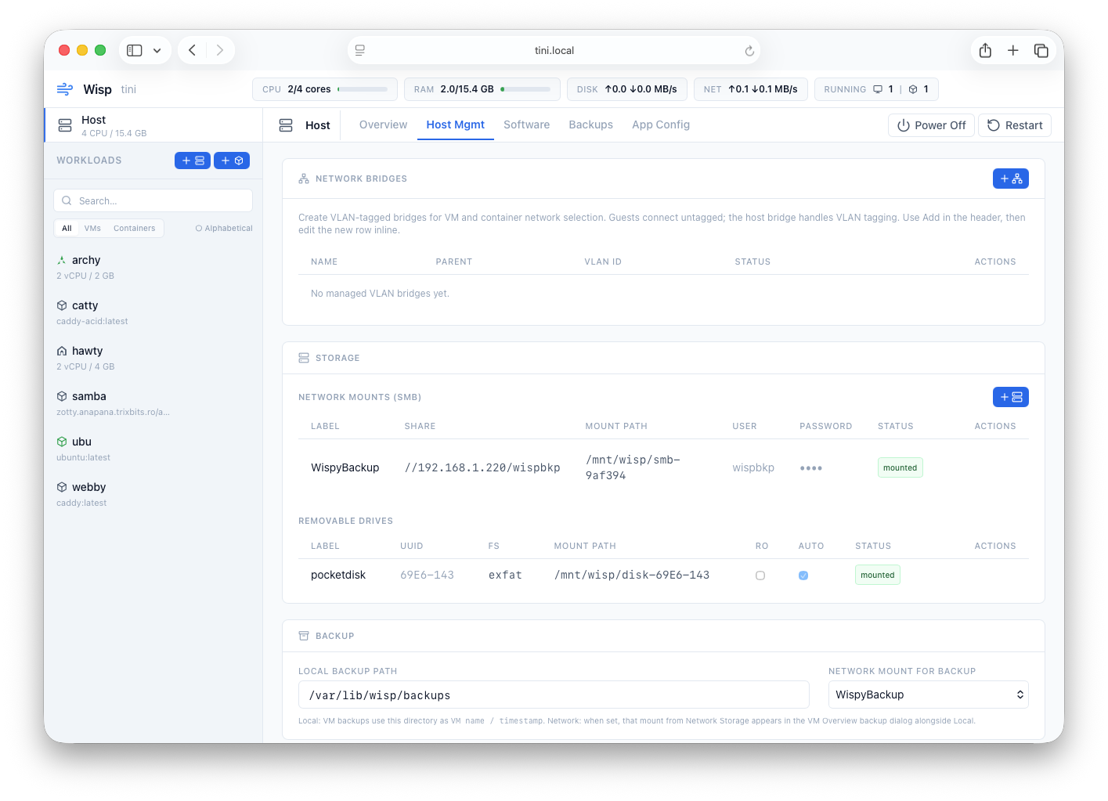The image size is (1108, 801).
Task: Click the WispyBackup mount label
Action: 345,467
